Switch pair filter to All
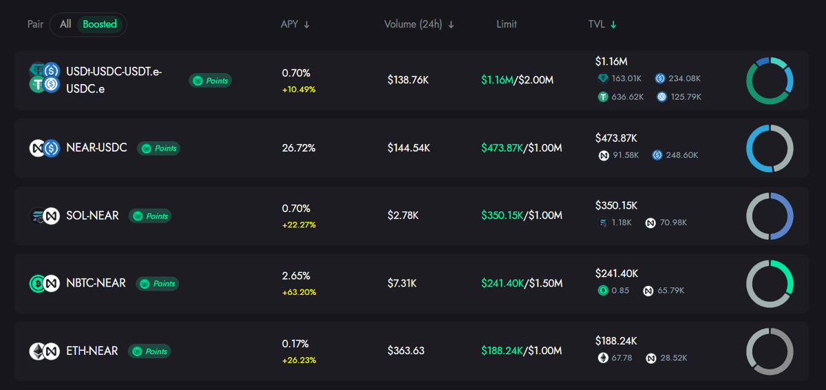Viewport: 826px width, 390px height. 65,24
